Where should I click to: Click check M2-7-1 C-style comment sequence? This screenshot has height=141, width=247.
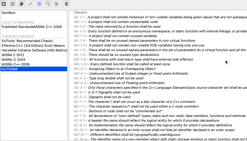pyautogui.click(x=137, y=107)
